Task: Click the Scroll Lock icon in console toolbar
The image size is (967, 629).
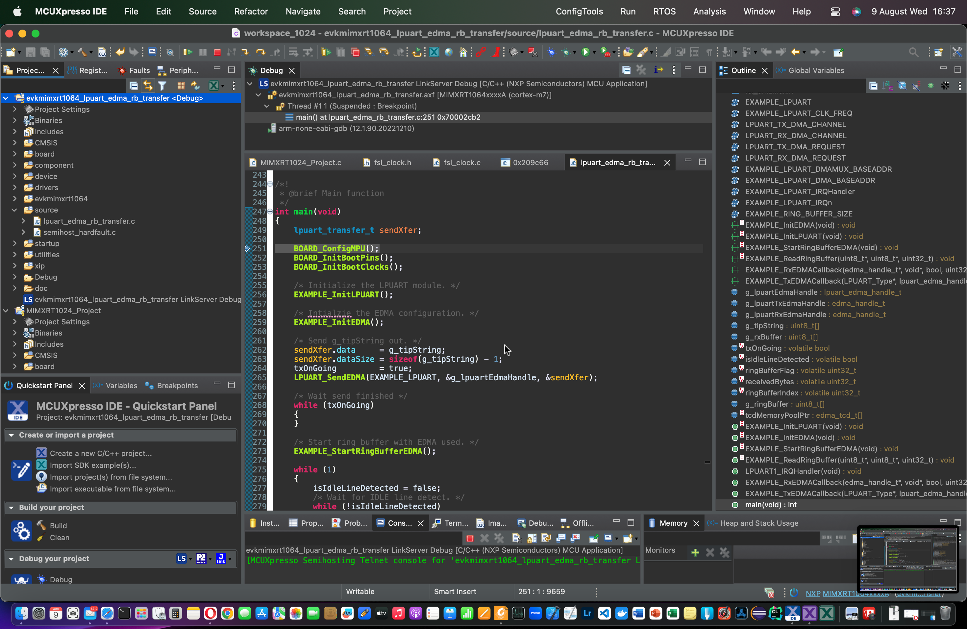Action: click(x=532, y=539)
